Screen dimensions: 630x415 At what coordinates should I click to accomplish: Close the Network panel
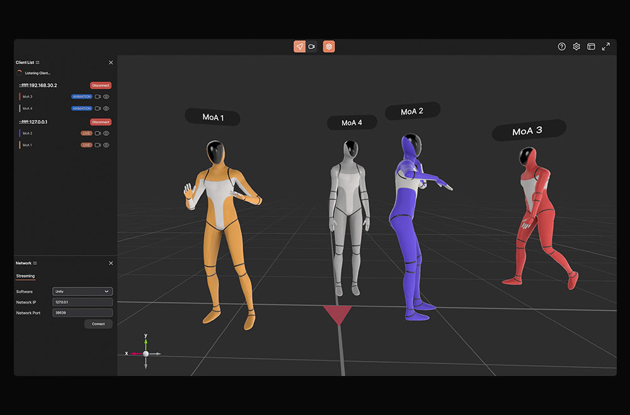(x=111, y=263)
